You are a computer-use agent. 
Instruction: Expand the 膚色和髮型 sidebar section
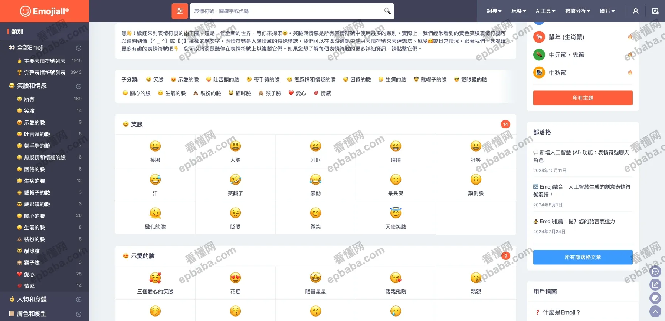79,314
